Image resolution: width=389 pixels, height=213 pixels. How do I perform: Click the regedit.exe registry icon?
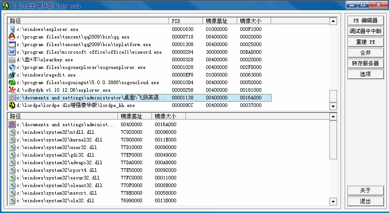tap(12, 75)
